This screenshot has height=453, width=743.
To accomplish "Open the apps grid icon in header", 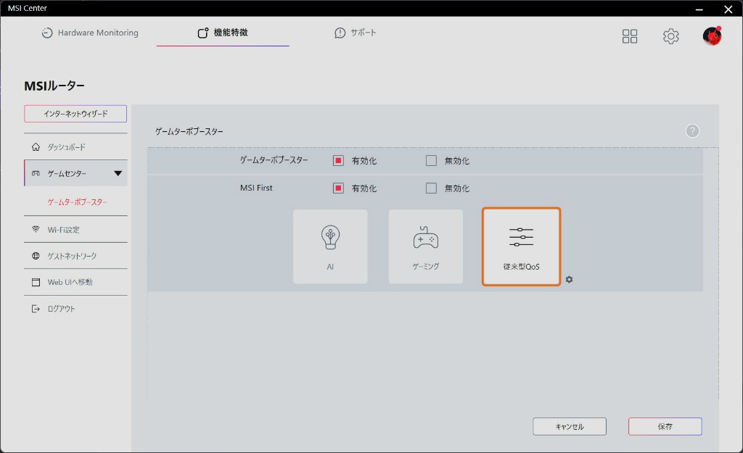I will (630, 36).
